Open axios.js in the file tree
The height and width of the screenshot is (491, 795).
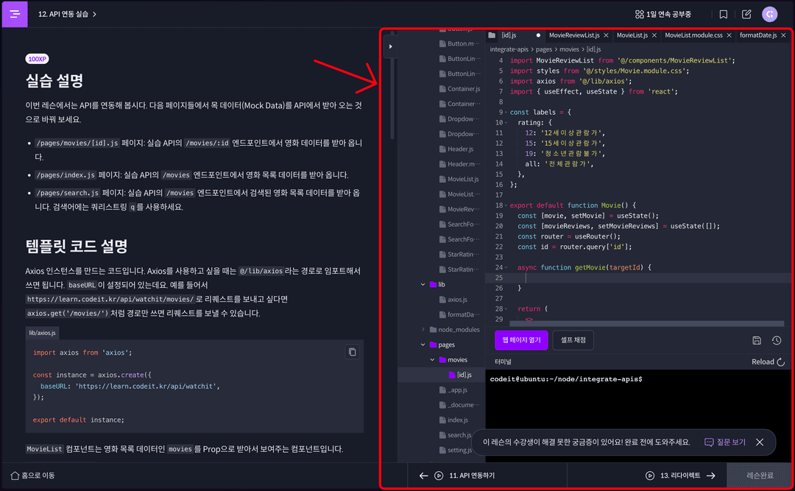click(457, 300)
